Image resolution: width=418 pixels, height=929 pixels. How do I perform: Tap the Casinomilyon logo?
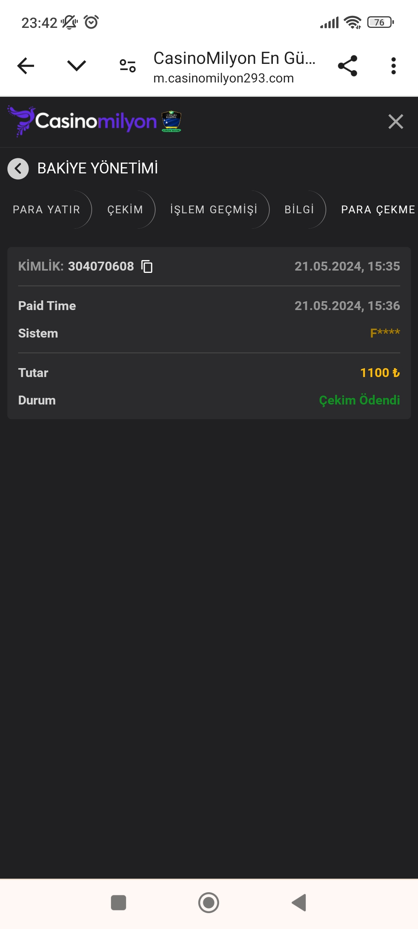pyautogui.click(x=82, y=122)
